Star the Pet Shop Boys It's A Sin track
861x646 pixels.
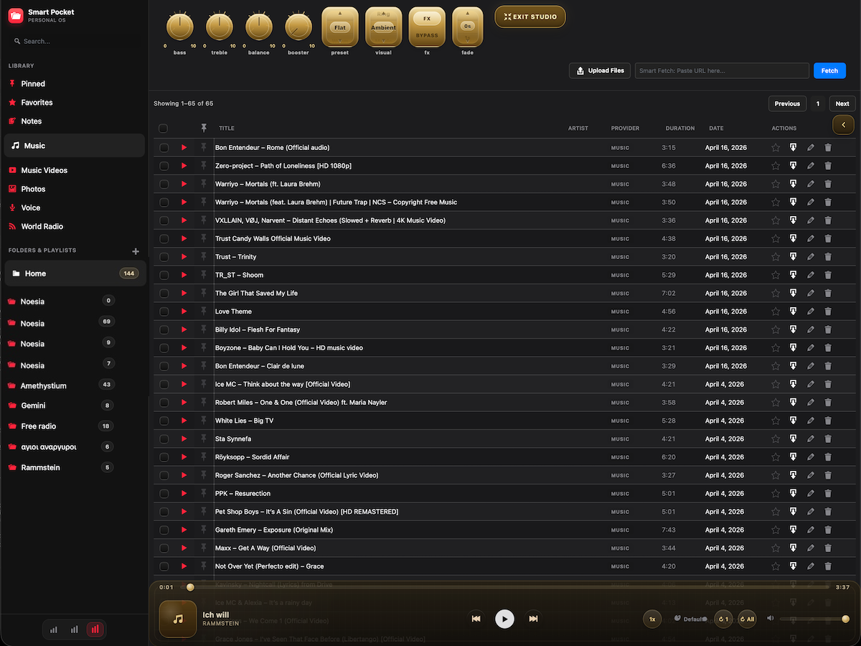point(776,512)
